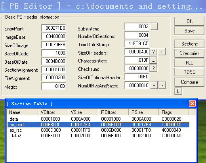
Task: Click the plus button next to SizeOfHeaders
Action: click(162, 52)
